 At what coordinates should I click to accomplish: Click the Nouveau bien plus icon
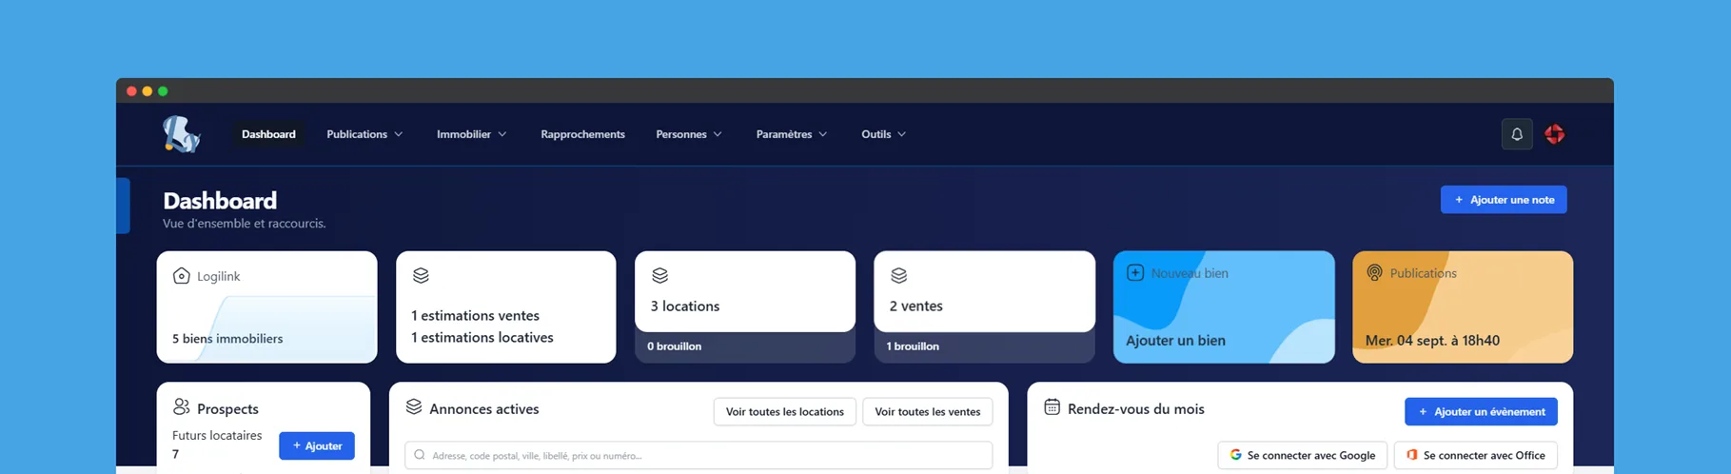[x=1135, y=272]
